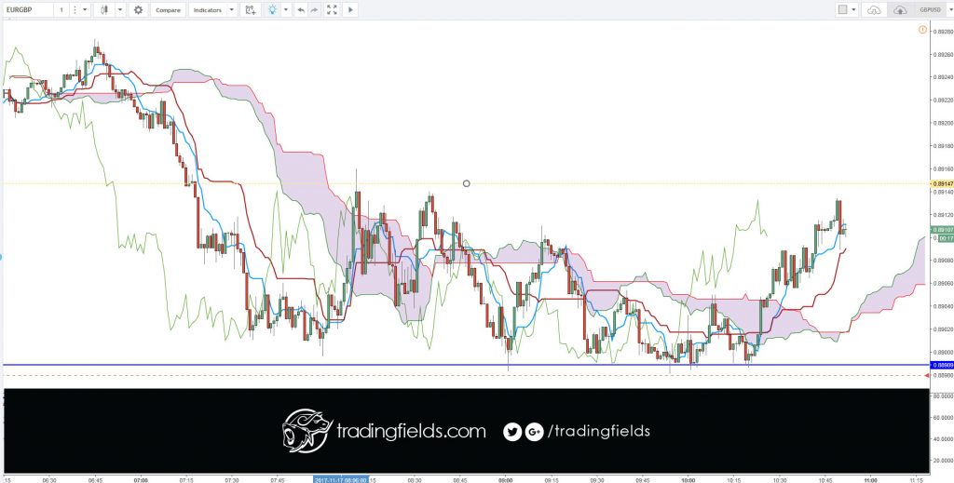Create an alert with clock-plus icon
This screenshot has height=483, width=954.
click(x=250, y=9)
